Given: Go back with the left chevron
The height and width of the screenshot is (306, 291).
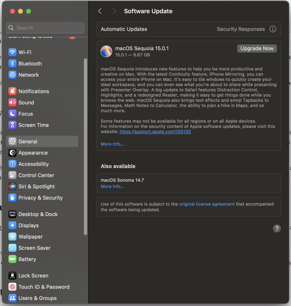Looking at the screenshot, I should (x=100, y=11).
